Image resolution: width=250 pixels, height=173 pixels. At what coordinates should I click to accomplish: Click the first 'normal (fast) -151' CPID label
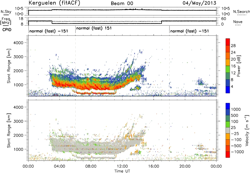pos(49,31)
